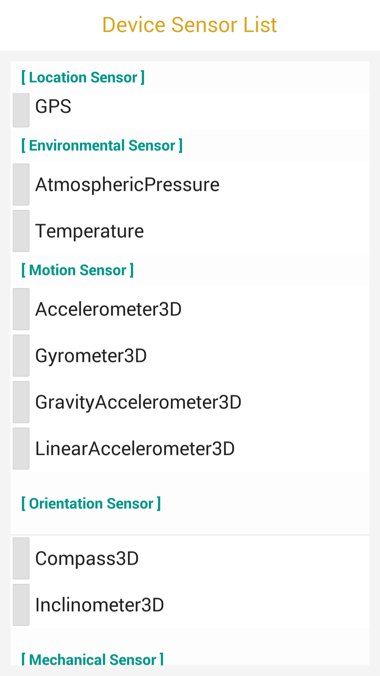The width and height of the screenshot is (380, 676).
Task: Click the Compass3D label text
Action: click(x=87, y=559)
